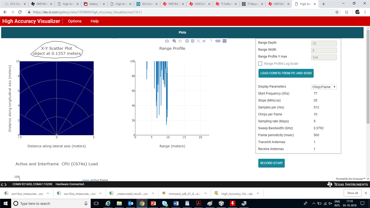
Task: Click the High Accuracy Visualizer title
Action: [31, 21]
